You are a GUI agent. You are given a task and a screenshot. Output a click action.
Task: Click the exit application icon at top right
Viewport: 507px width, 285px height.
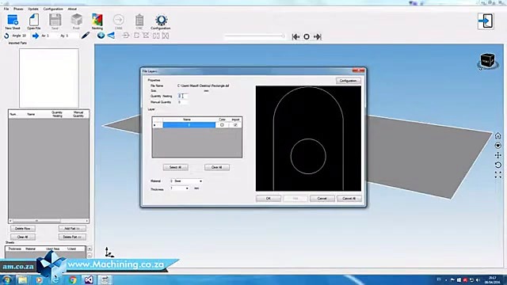coord(486,21)
